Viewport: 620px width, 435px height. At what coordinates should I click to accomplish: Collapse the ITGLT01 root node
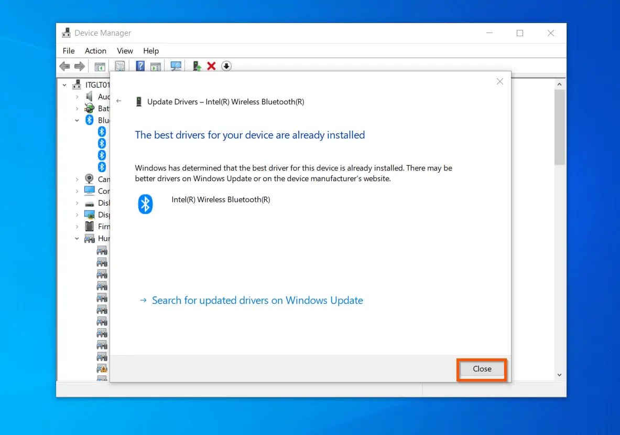click(x=64, y=84)
